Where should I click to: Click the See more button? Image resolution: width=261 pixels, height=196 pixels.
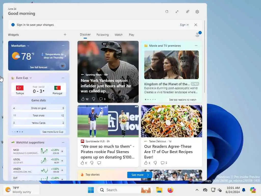(140, 175)
